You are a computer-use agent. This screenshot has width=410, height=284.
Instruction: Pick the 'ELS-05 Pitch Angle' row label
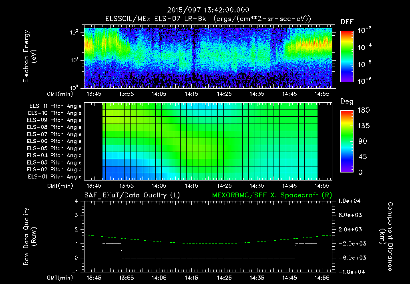(54, 148)
